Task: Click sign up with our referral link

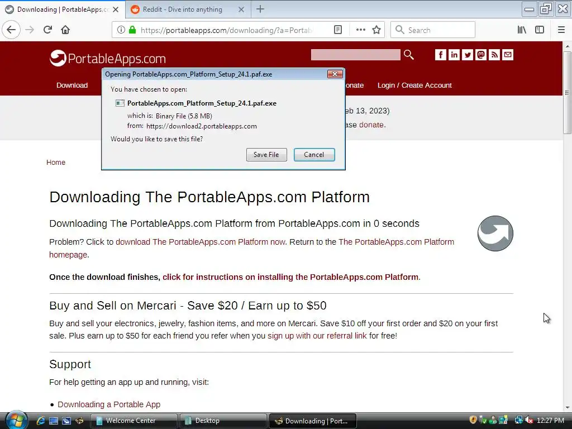Action: click(x=317, y=336)
